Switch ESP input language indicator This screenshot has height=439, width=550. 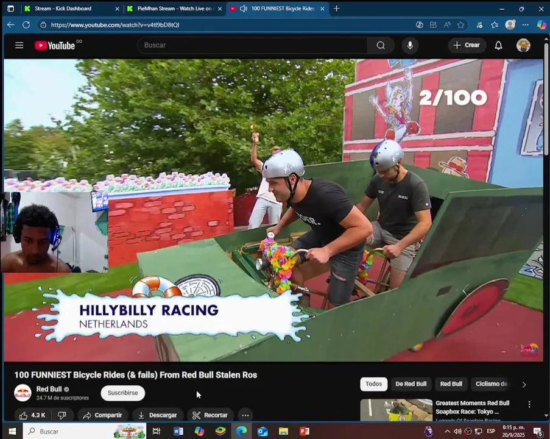tap(491, 431)
